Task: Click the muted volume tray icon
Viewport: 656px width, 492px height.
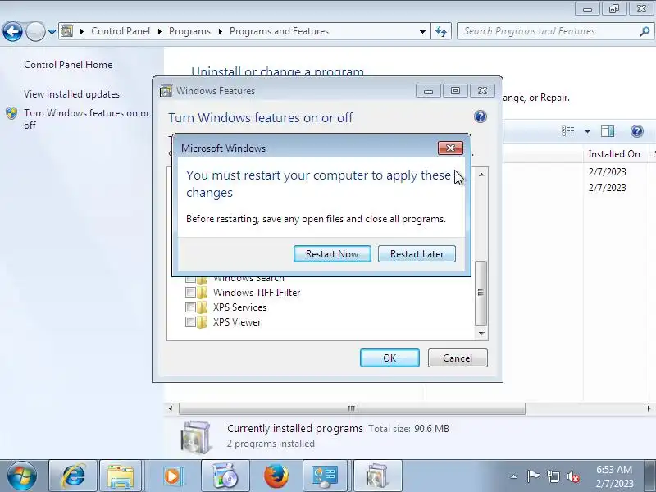Action: [x=572, y=476]
